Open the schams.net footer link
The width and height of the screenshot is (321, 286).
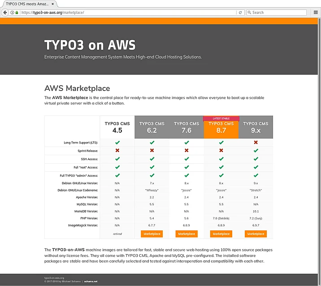pos(90,282)
